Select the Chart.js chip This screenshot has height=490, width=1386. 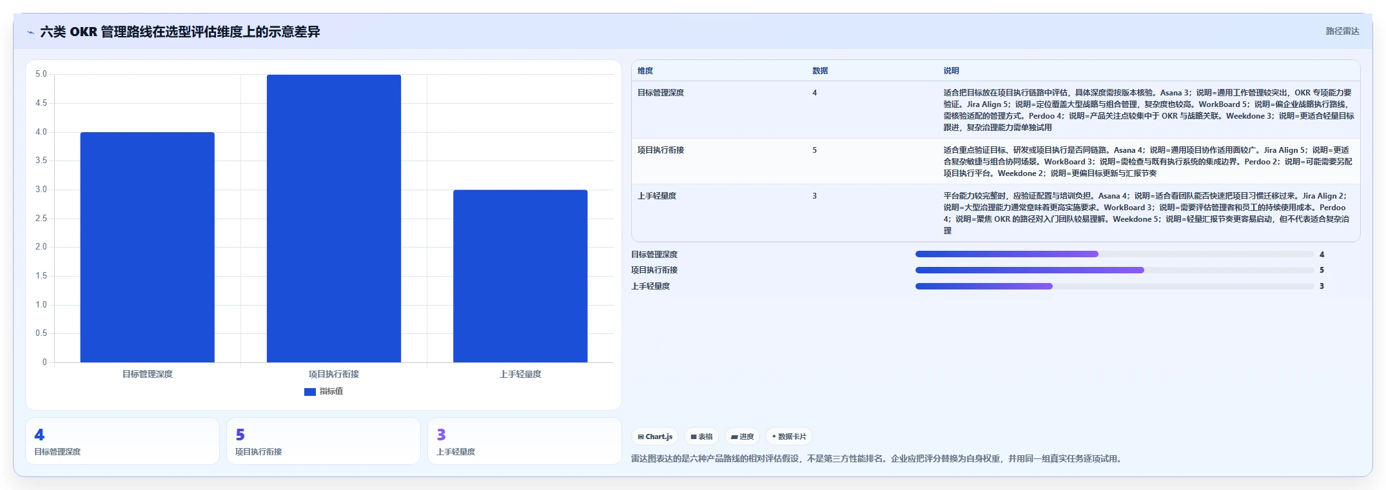[x=655, y=436]
